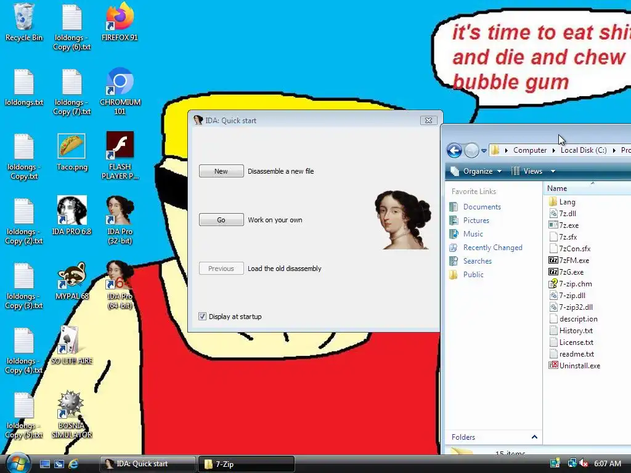
Task: Launch IDA Pro (32-bit) shortcut
Action: tap(120, 220)
